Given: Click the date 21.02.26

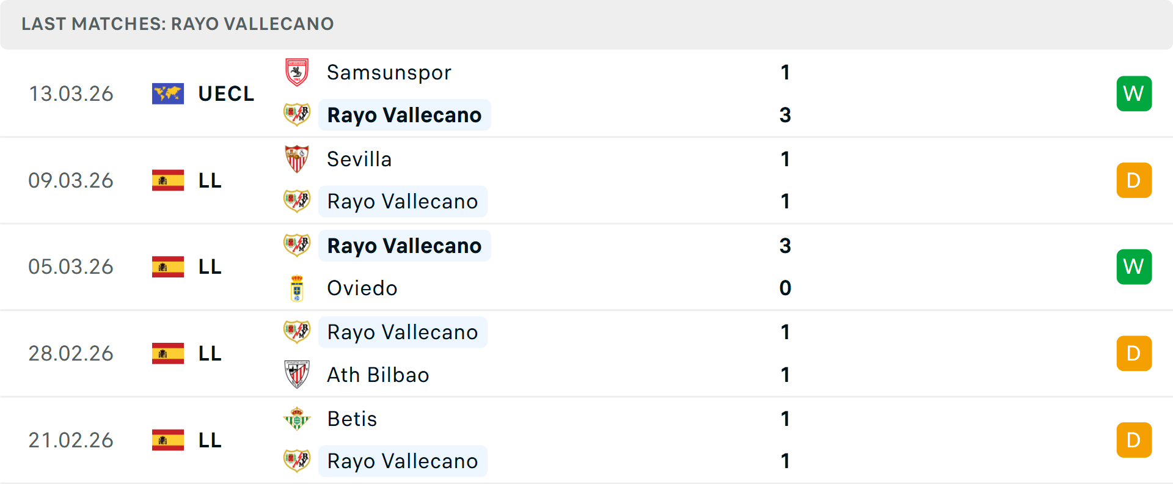Looking at the screenshot, I should pyautogui.click(x=71, y=439).
